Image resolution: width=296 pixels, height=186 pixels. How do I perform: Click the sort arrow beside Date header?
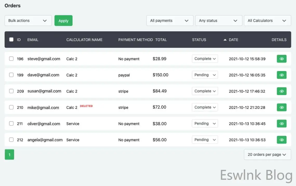225,40
